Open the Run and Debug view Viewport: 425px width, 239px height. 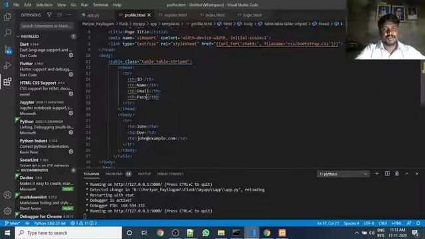point(7,65)
